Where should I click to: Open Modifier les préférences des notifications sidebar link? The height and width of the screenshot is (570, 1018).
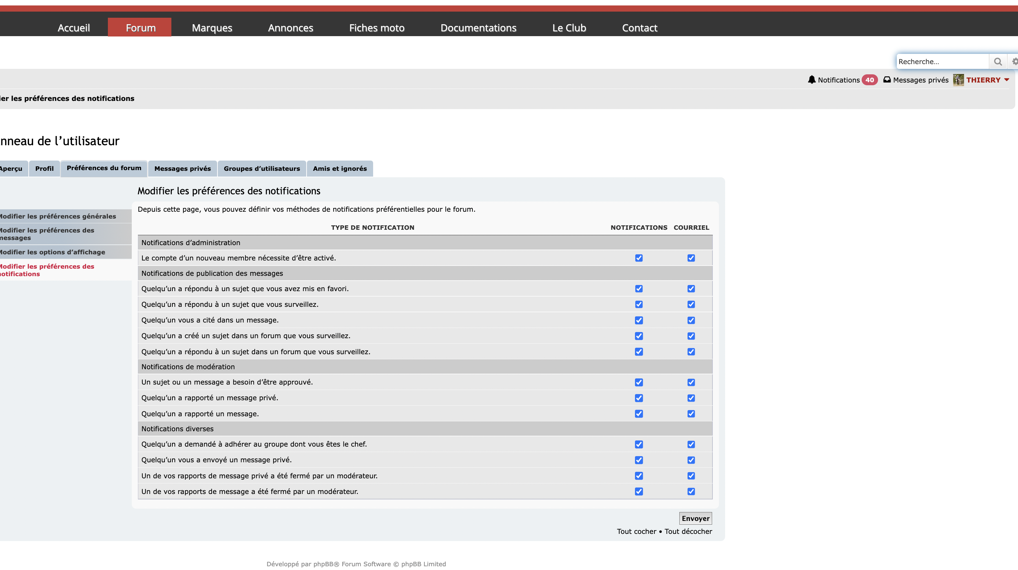click(x=65, y=270)
